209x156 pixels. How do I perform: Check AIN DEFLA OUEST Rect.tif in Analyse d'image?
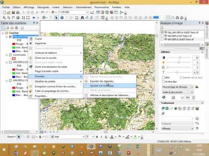click(162, 39)
